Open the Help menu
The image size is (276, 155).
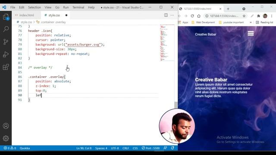coord(91,7)
